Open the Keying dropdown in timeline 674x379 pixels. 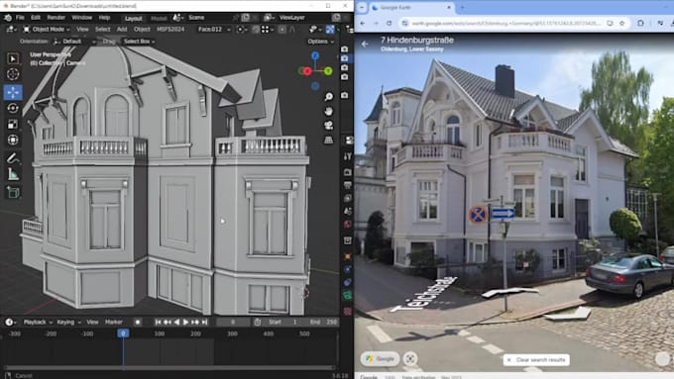click(x=68, y=322)
